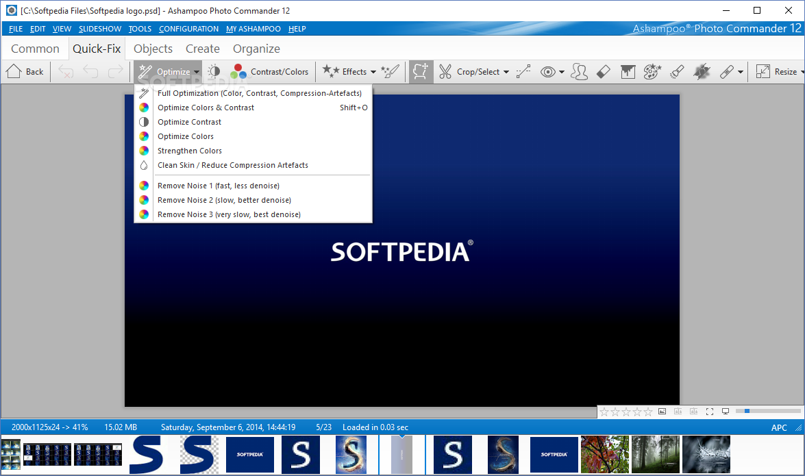Select the foggy forest thumbnail
The image size is (805, 476).
coord(655,455)
